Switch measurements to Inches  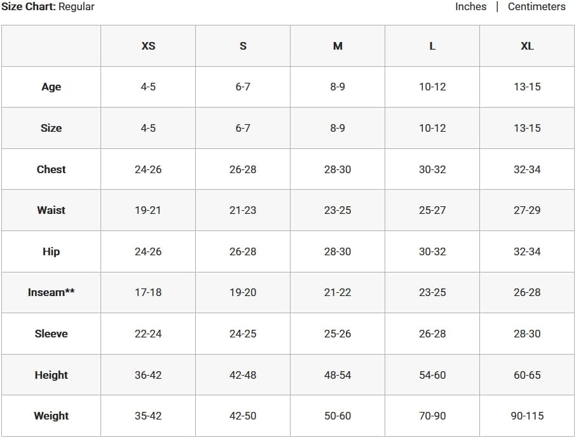point(470,7)
